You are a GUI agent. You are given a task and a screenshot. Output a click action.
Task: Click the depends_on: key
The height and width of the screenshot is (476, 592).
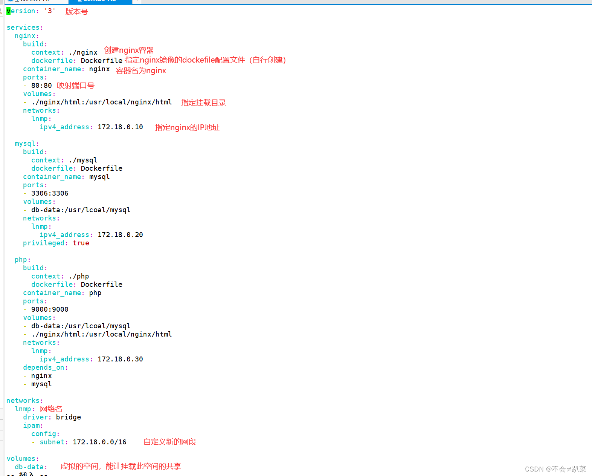[x=46, y=367]
